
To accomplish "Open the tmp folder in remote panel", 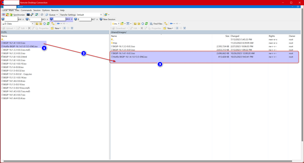I will (115, 43).
